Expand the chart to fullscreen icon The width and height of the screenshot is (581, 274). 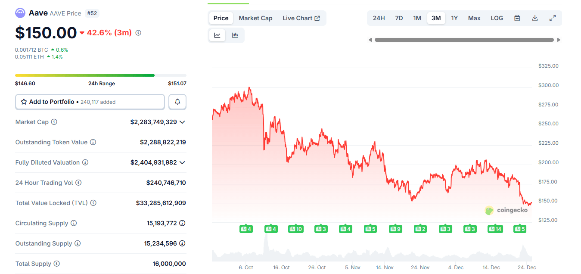(553, 18)
